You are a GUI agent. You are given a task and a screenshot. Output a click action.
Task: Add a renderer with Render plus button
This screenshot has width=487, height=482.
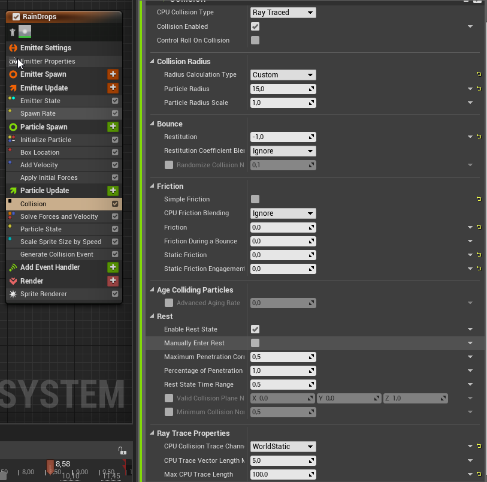[x=113, y=281]
